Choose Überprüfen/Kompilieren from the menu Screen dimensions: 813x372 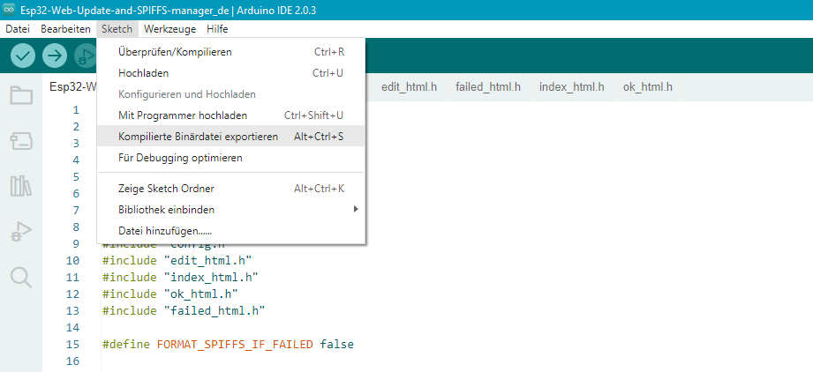coord(231,52)
